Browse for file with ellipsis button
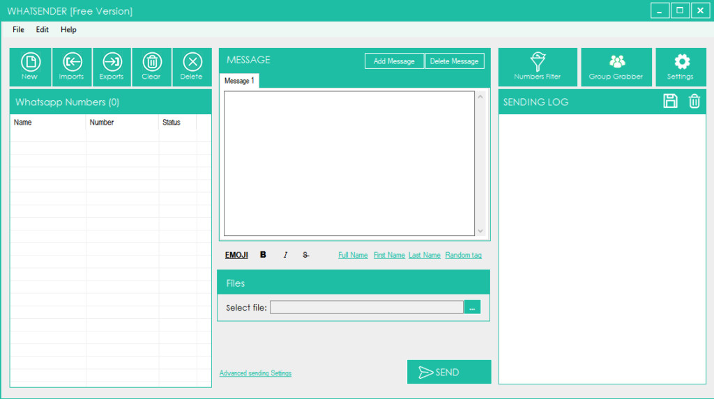The image size is (714, 399). pyautogui.click(x=472, y=308)
